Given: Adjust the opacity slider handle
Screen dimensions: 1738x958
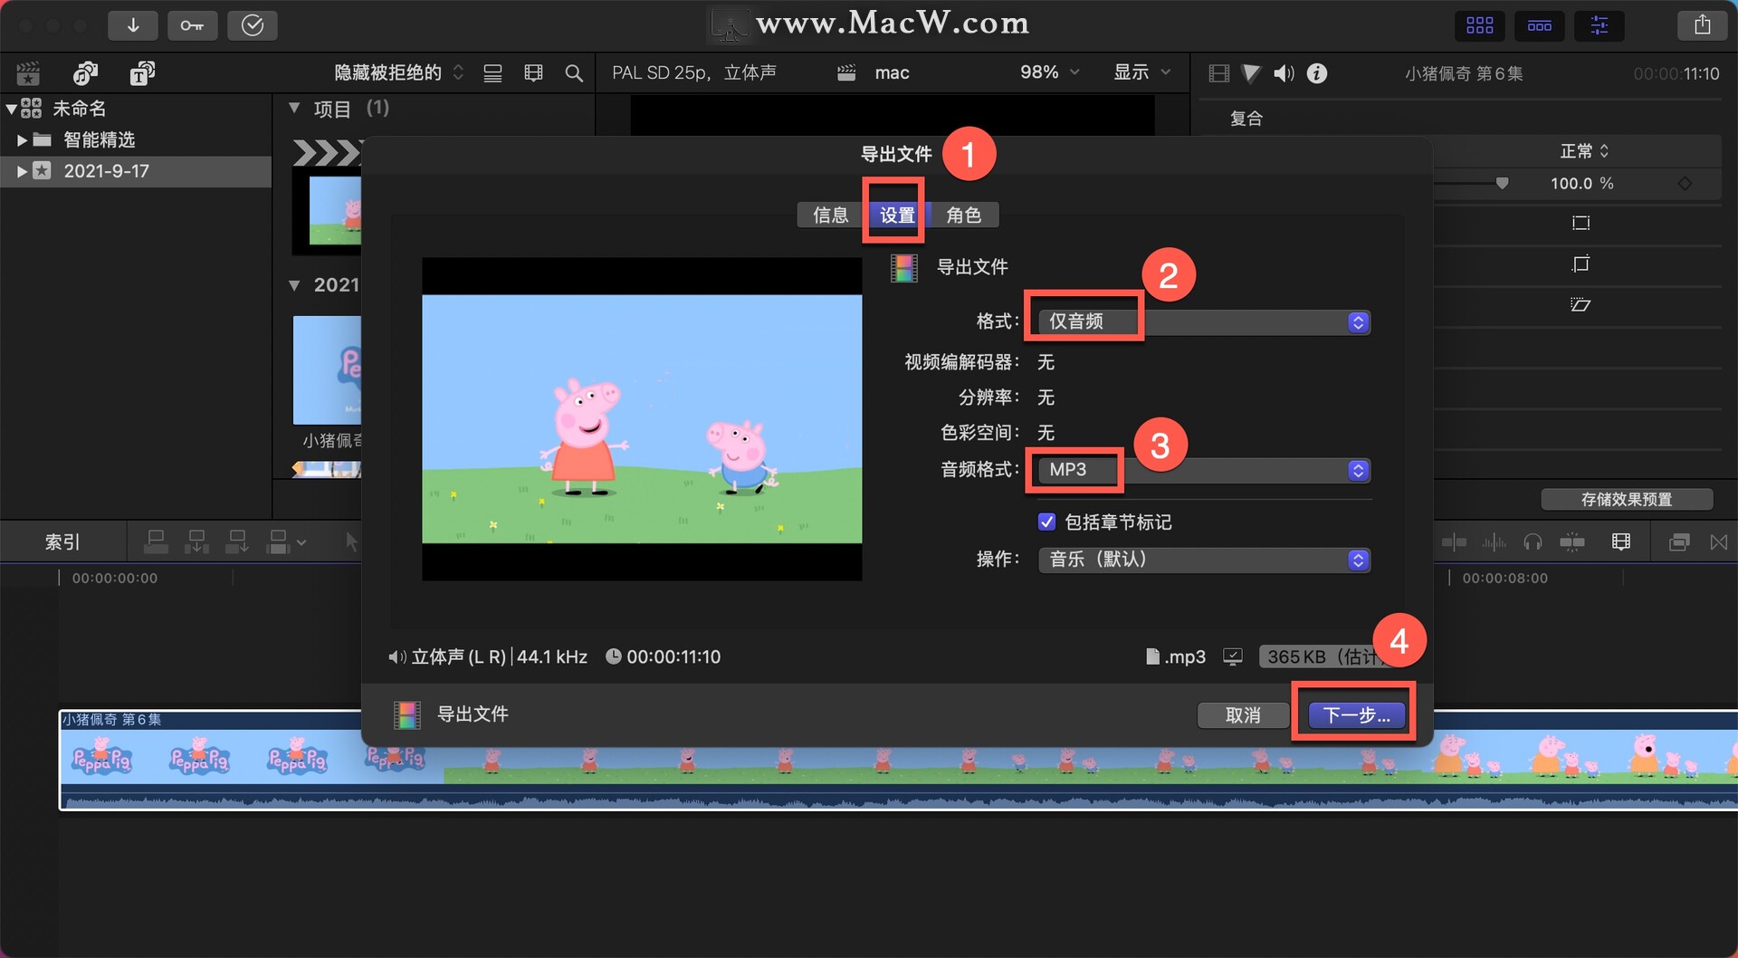Looking at the screenshot, I should click(x=1502, y=184).
